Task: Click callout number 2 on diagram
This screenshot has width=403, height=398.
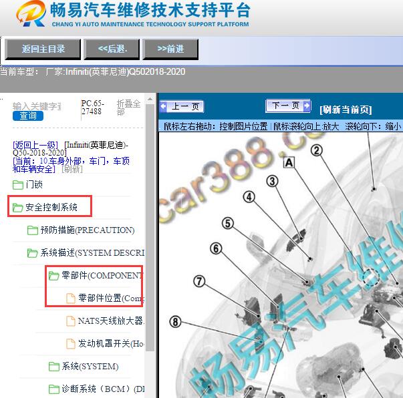Action: pyautogui.click(x=317, y=150)
